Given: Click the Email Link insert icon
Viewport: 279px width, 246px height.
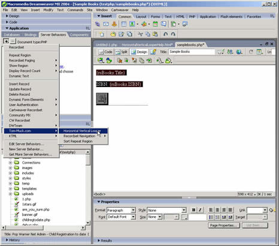Looking at the screenshot, I should pos(106,24).
